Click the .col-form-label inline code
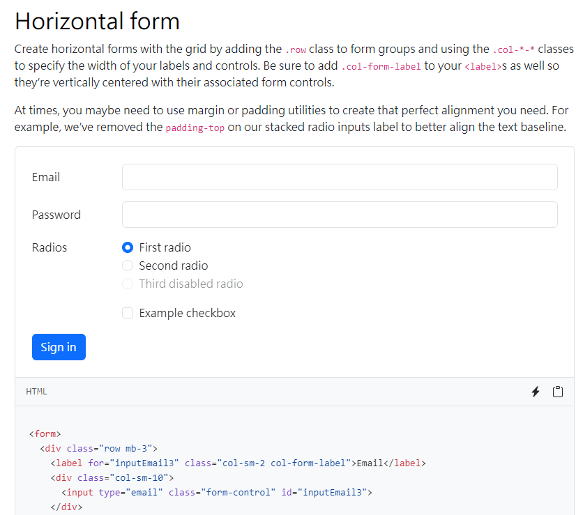Viewport: 576px width, 515px height. (381, 66)
